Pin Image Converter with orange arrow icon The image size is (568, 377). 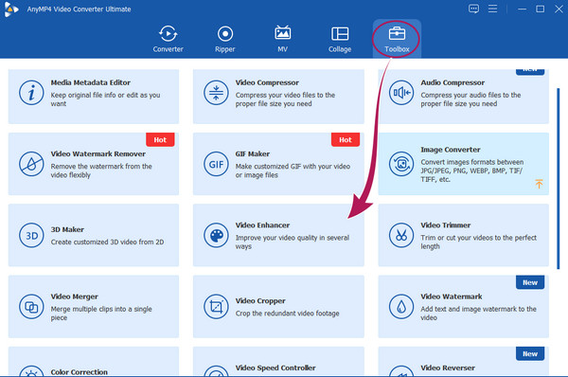tap(539, 184)
